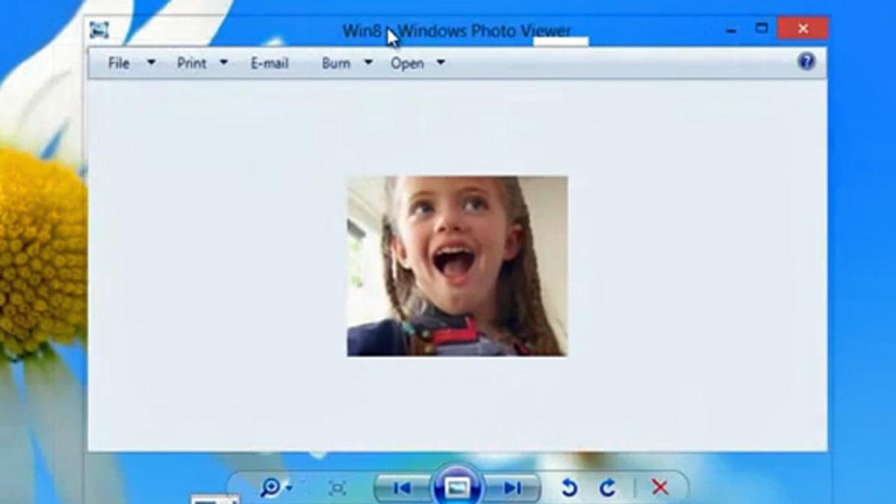
Task: Click the E-mail button
Action: click(x=270, y=63)
